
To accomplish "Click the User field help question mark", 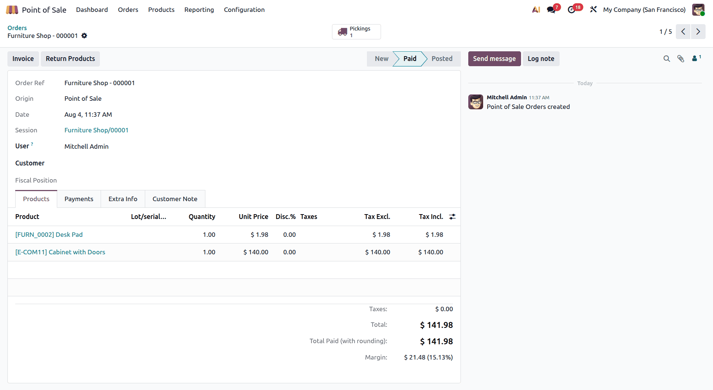I will [32, 144].
